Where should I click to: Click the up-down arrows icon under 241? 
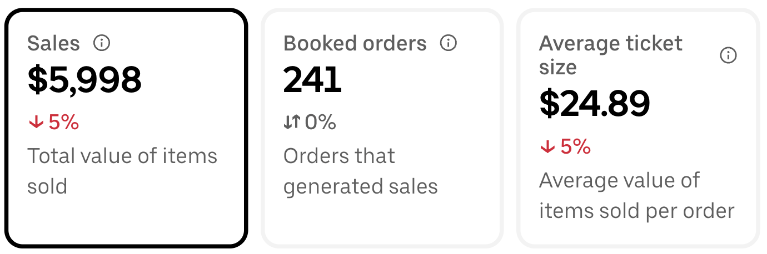292,122
